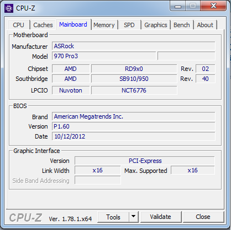Click the Max. Supported label
The image size is (231, 230).
(146, 171)
